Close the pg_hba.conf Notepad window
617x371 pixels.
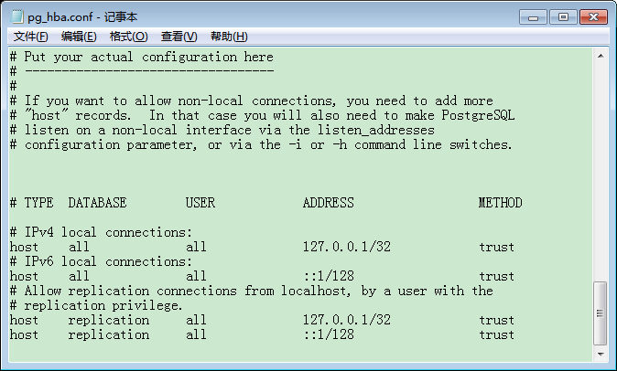[591, 16]
